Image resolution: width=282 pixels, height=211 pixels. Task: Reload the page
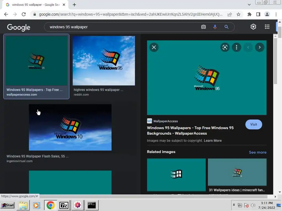click(x=24, y=14)
